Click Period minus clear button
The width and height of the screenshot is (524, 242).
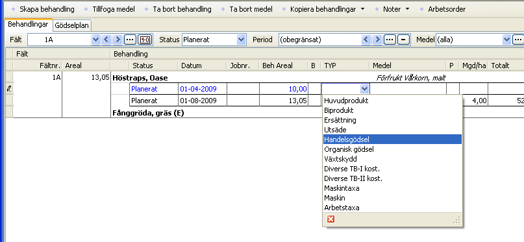403,40
